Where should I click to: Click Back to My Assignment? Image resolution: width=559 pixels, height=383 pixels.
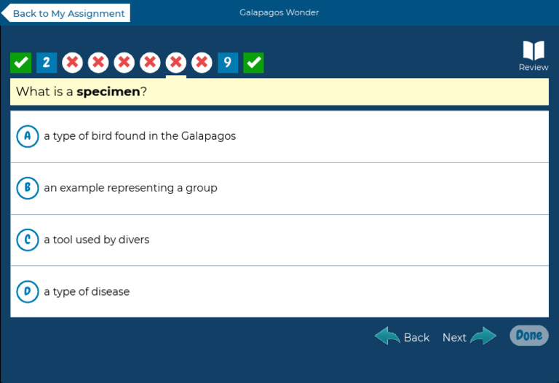tap(67, 13)
